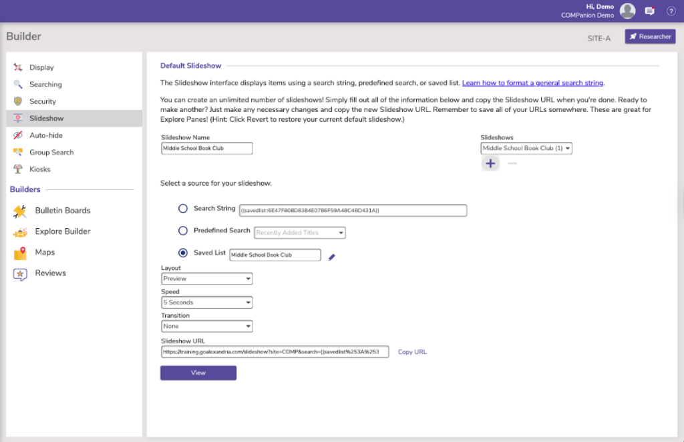Select the Predefined Search radio button

click(x=183, y=231)
